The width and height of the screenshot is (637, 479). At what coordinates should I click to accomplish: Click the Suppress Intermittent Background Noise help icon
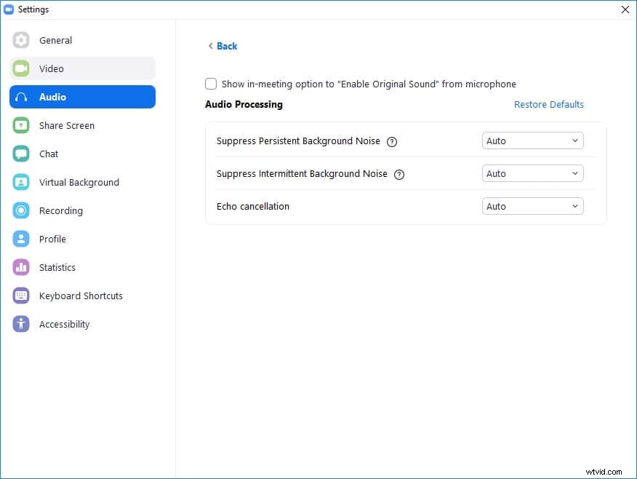click(x=398, y=175)
